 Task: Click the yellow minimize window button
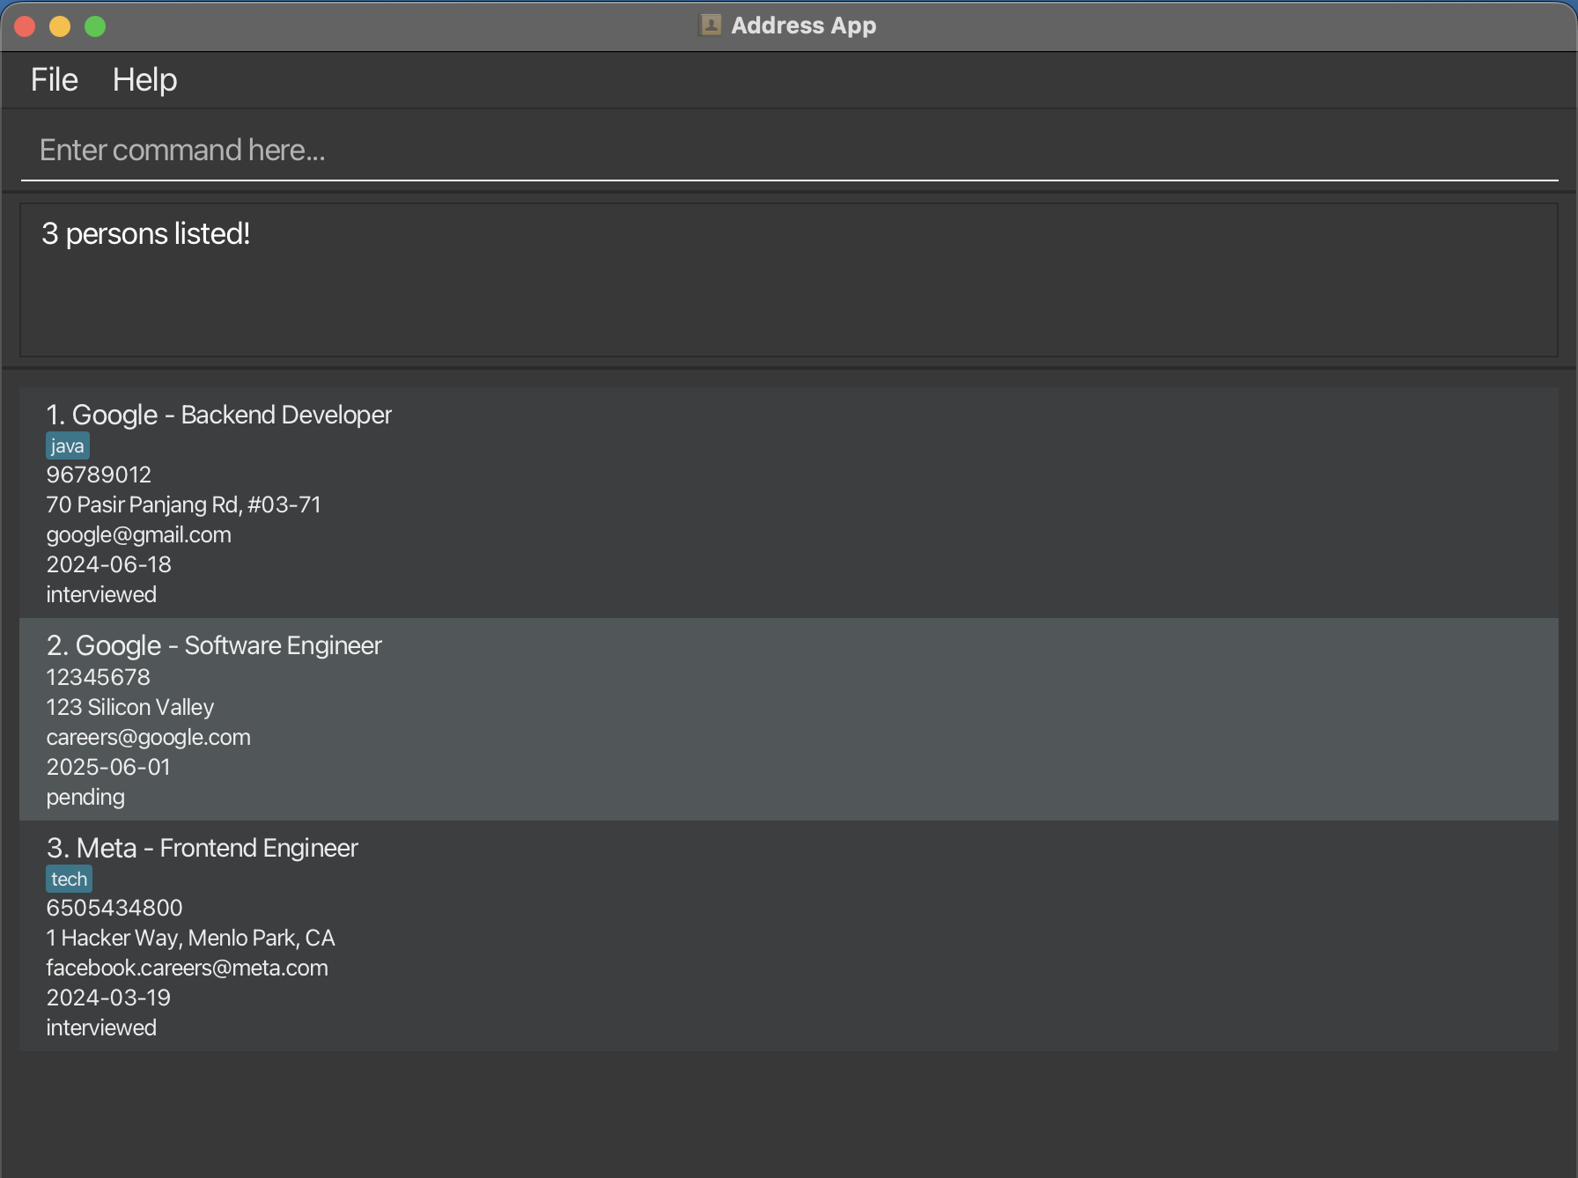click(x=60, y=26)
